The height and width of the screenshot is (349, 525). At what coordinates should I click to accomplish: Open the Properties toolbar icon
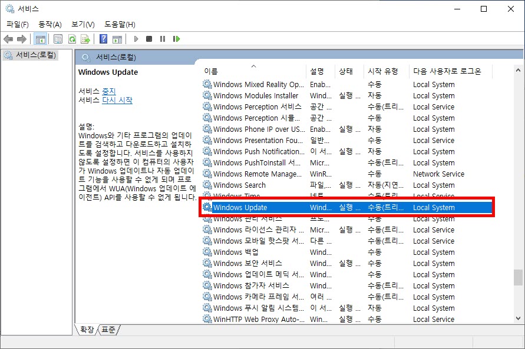pyautogui.click(x=58, y=39)
